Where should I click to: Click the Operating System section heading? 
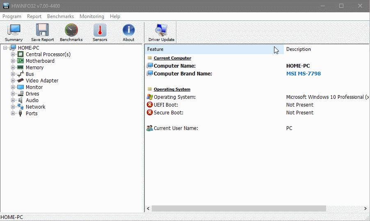(x=172, y=89)
